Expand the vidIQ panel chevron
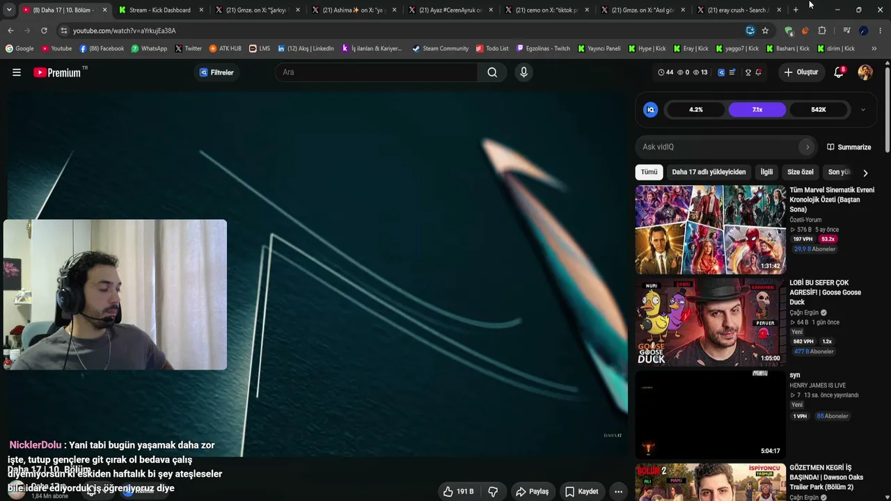The height and width of the screenshot is (501, 891). pyautogui.click(x=863, y=110)
